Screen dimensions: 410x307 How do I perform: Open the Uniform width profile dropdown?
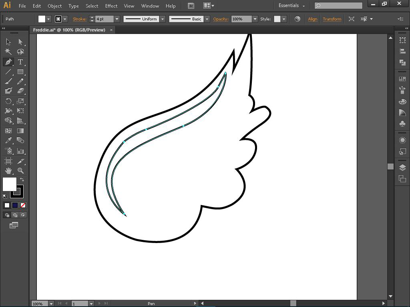(x=163, y=19)
